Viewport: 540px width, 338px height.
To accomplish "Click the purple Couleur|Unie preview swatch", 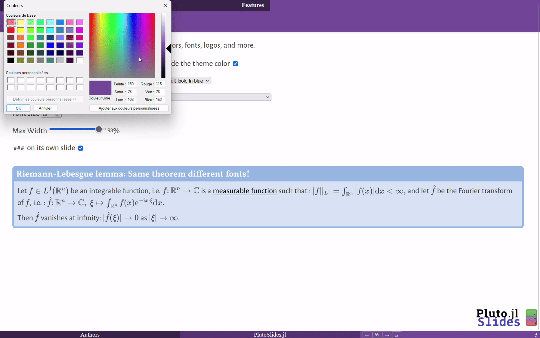I will coord(100,88).
